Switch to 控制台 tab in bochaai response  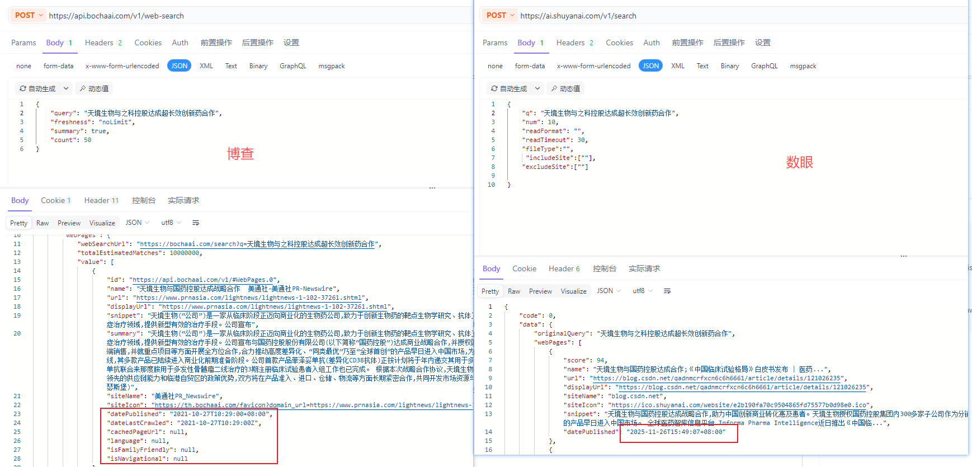point(144,200)
